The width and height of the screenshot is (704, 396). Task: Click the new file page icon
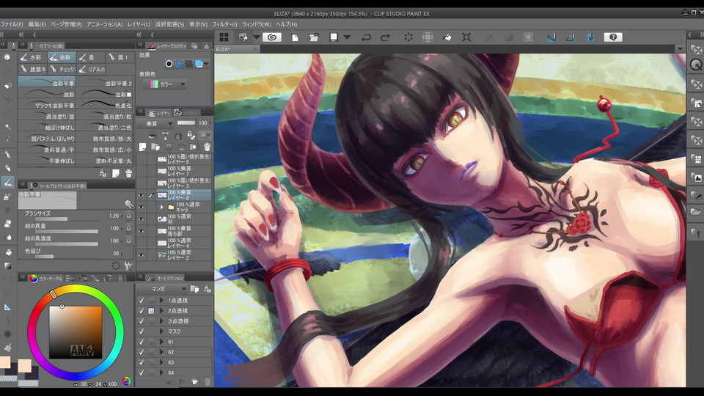(295, 37)
